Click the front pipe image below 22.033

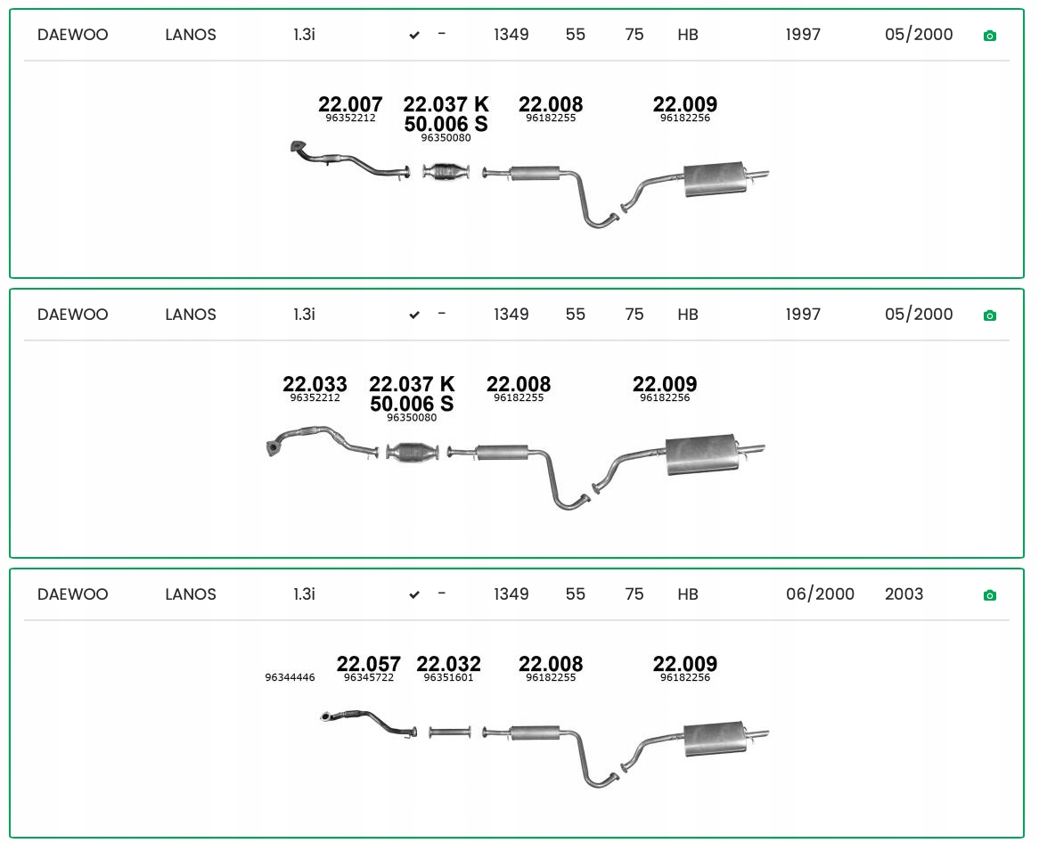pos(322,443)
